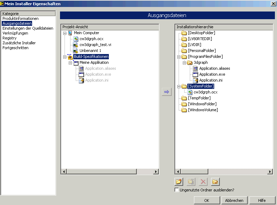This screenshot has height=205, width=277.
Task: Select the [LVDIR] label
Action: click(x=195, y=45)
